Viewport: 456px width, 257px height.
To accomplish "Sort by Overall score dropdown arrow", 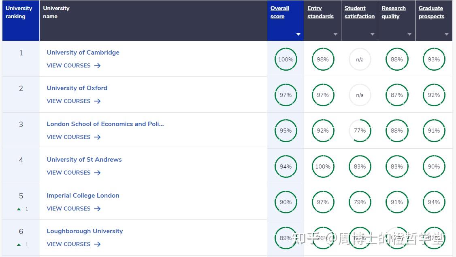I will (x=298, y=34).
